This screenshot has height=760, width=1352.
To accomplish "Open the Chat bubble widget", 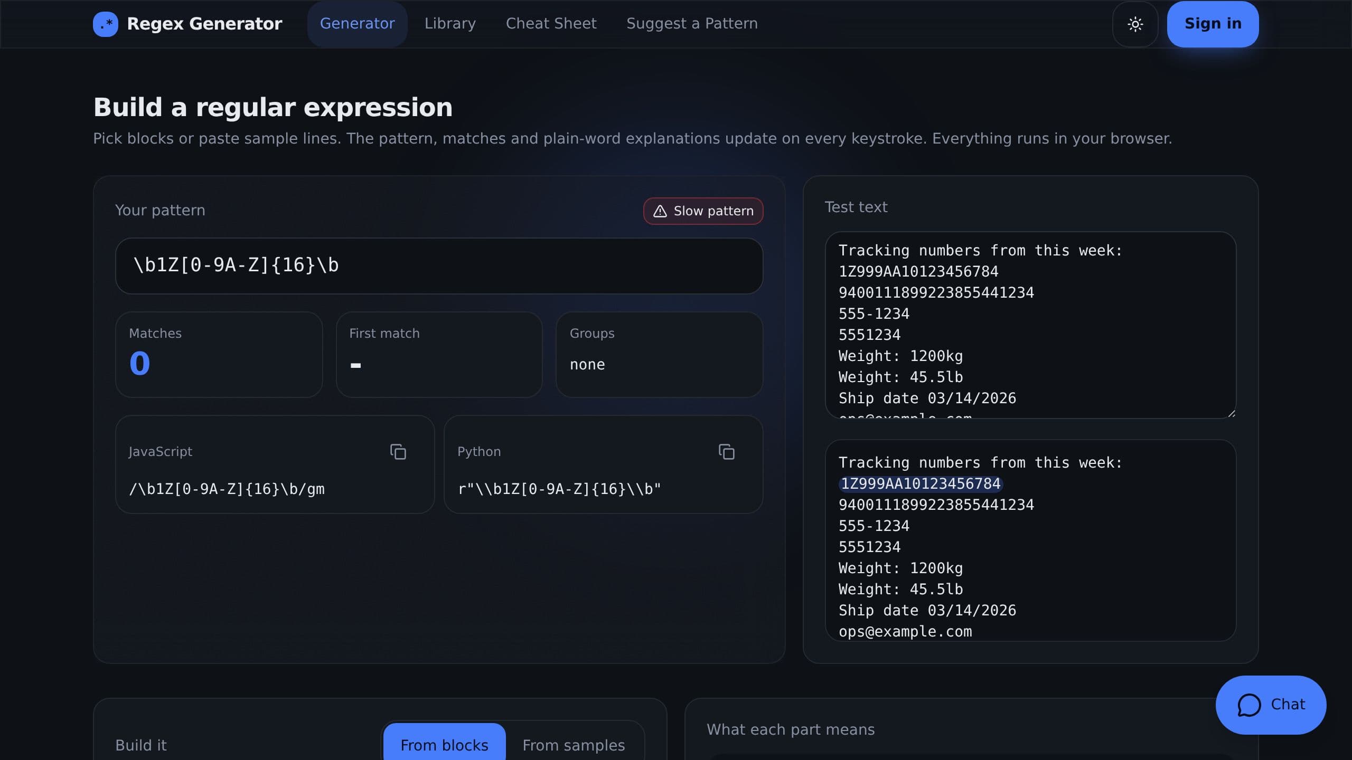I will click(1271, 705).
